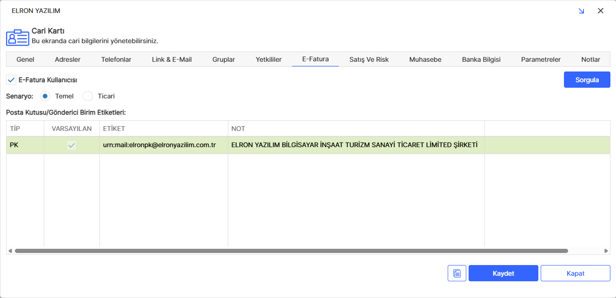Click the blue diagonal arrow icon in title bar
Image resolution: width=616 pixels, height=298 pixels.
[581, 11]
